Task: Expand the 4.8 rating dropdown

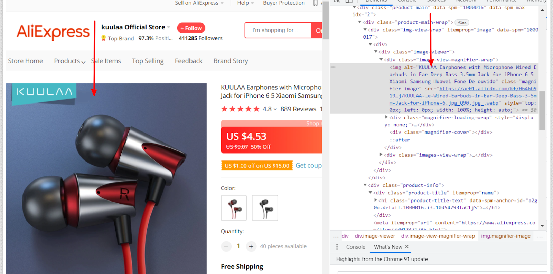Action: pyautogui.click(x=275, y=109)
